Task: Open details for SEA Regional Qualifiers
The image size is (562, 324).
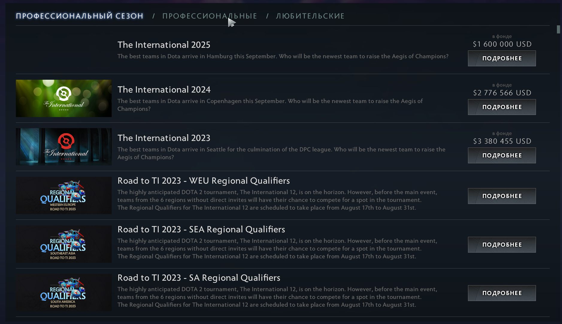Action: coord(502,245)
